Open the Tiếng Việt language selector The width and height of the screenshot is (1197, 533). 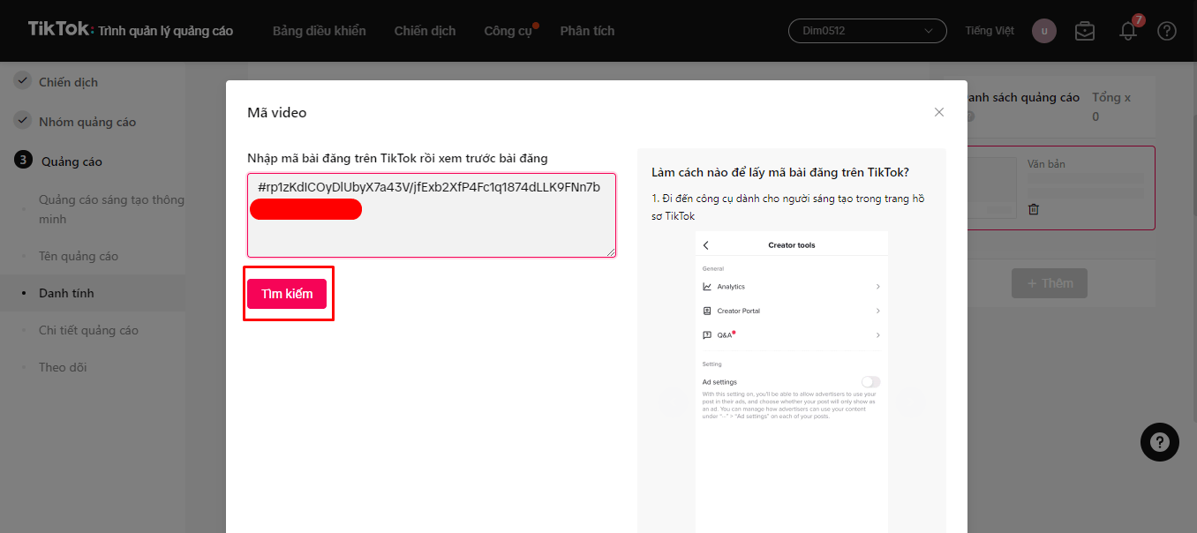coord(990,31)
